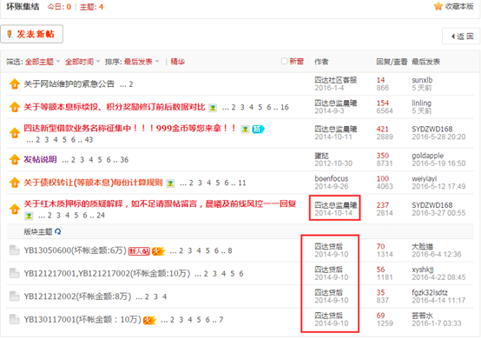Click document icon for YB130117001 thread
481x340 pixels.
14,319
